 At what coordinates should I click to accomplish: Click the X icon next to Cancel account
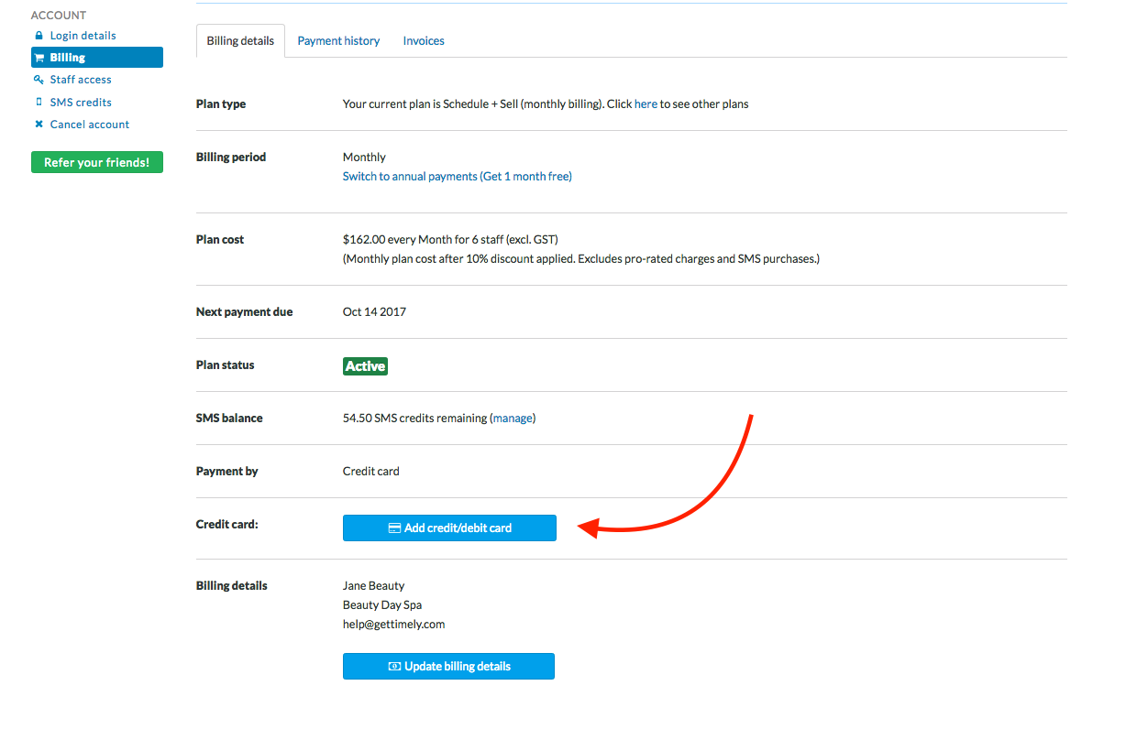coord(39,124)
